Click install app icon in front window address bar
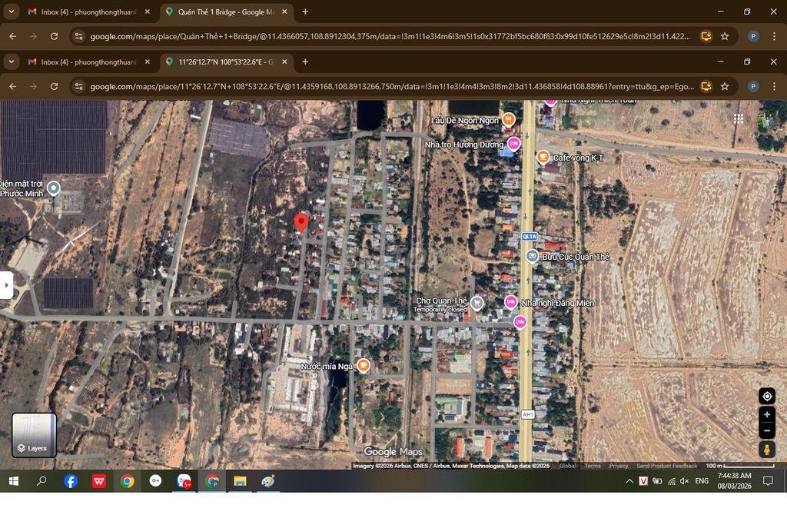Image resolution: width=787 pixels, height=515 pixels. (x=706, y=86)
